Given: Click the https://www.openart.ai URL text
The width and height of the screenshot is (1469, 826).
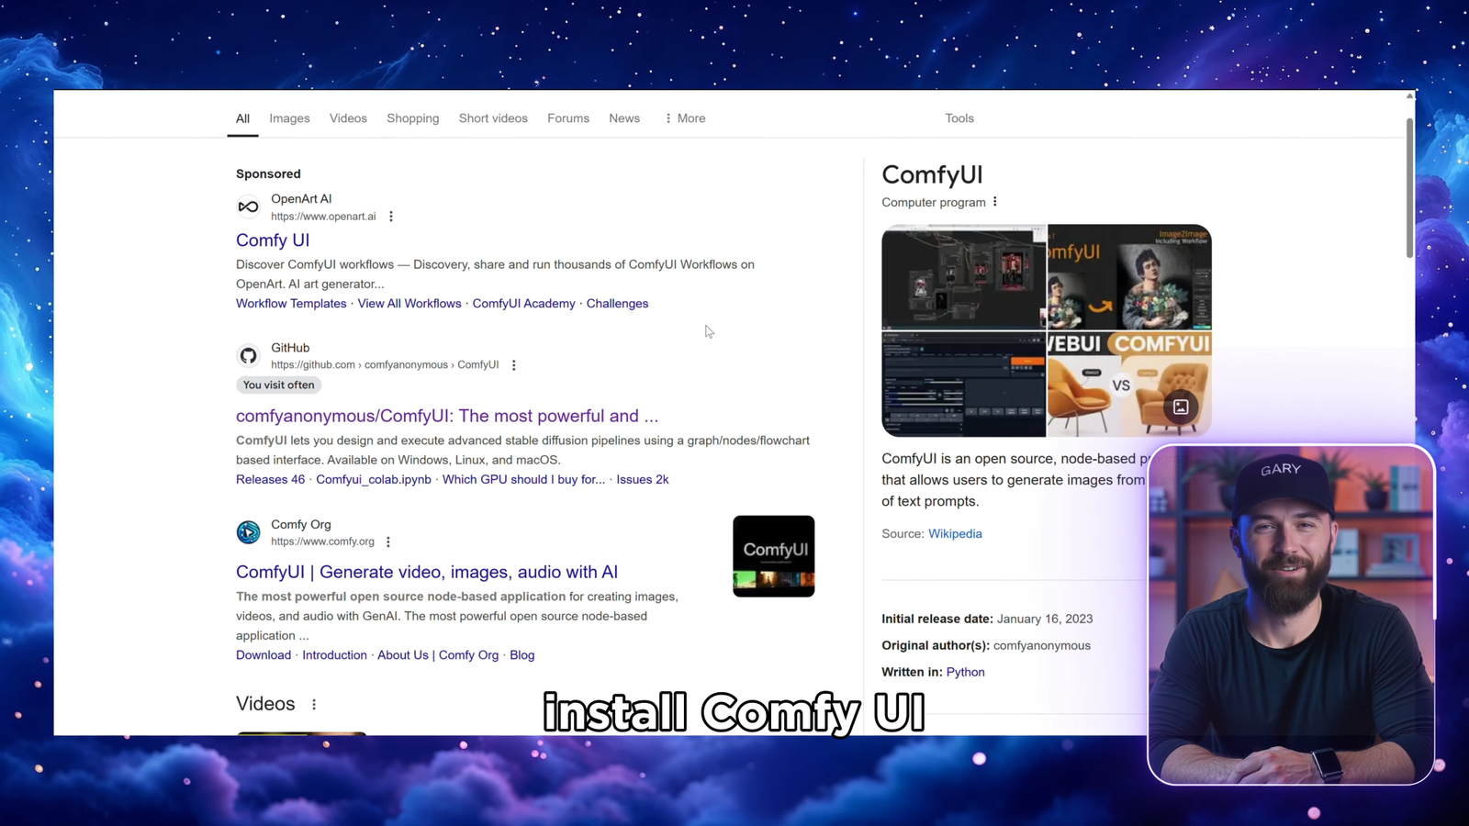Looking at the screenshot, I should tap(323, 217).
